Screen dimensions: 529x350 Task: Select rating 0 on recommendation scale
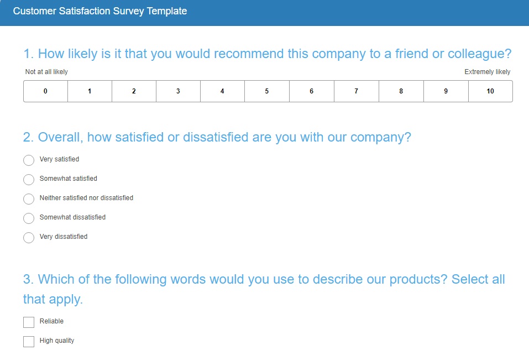45,91
